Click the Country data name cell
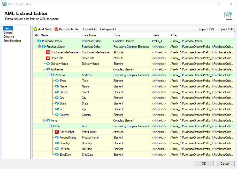This screenshot has height=169, width=237. click(97, 115)
